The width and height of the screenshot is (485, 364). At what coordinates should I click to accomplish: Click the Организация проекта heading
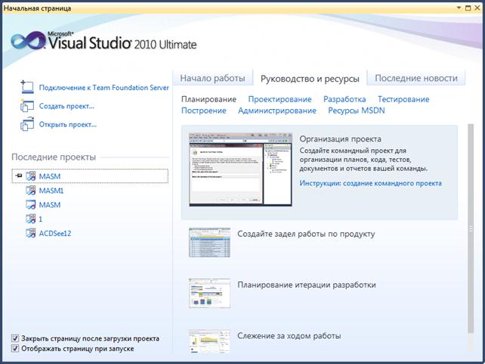pyautogui.click(x=340, y=139)
